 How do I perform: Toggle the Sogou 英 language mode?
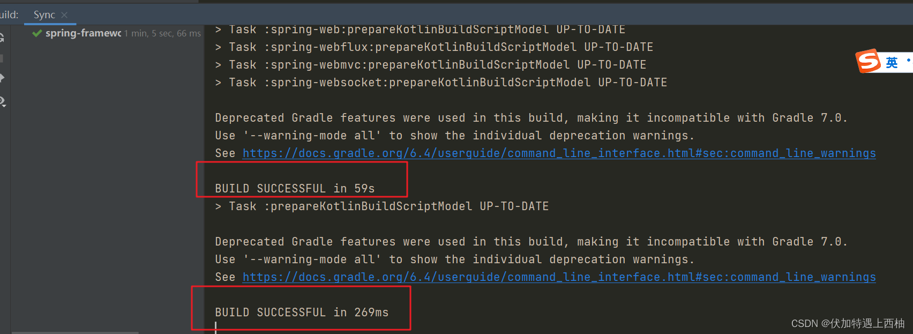(892, 63)
